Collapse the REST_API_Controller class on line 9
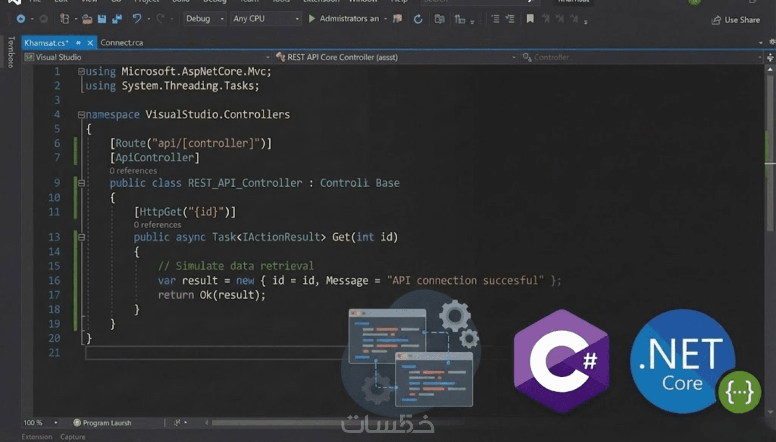This screenshot has height=442, width=776. (81, 183)
